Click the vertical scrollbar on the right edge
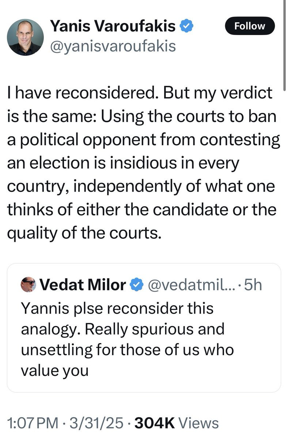 [x=285, y=40]
